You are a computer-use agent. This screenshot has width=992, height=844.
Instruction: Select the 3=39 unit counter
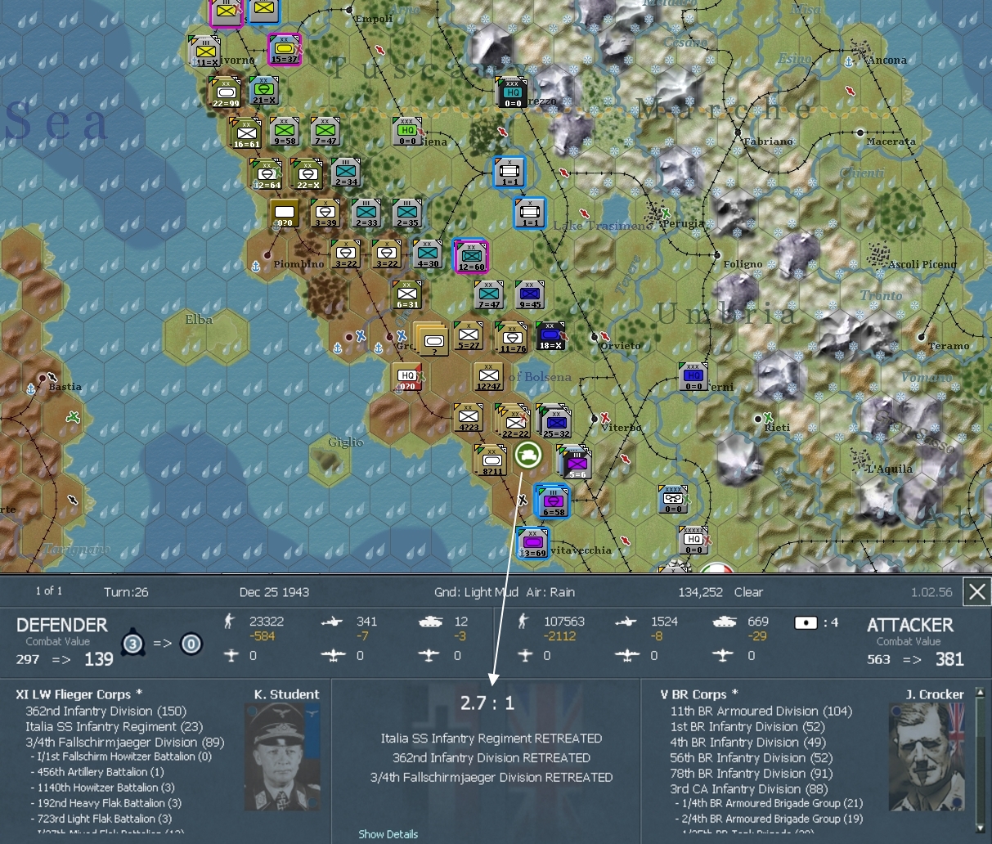coord(325,213)
